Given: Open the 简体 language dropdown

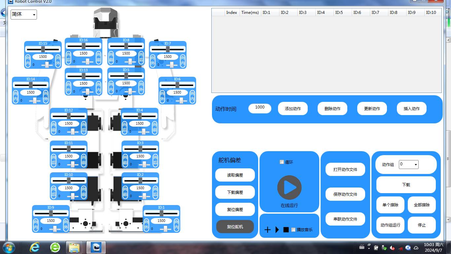Looking at the screenshot, I should click(x=24, y=15).
